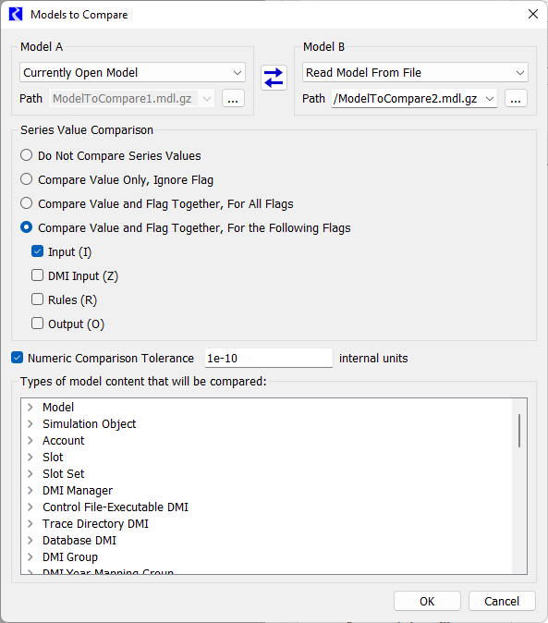Browse for Model B file path
The image size is (548, 623).
click(516, 98)
